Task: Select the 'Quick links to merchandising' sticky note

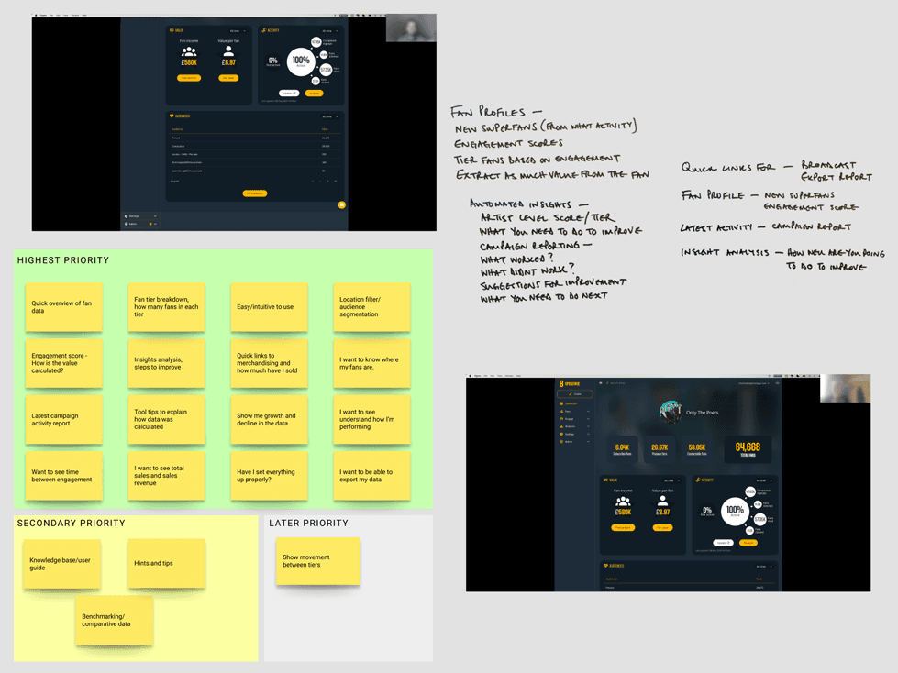Action: pyautogui.click(x=269, y=363)
